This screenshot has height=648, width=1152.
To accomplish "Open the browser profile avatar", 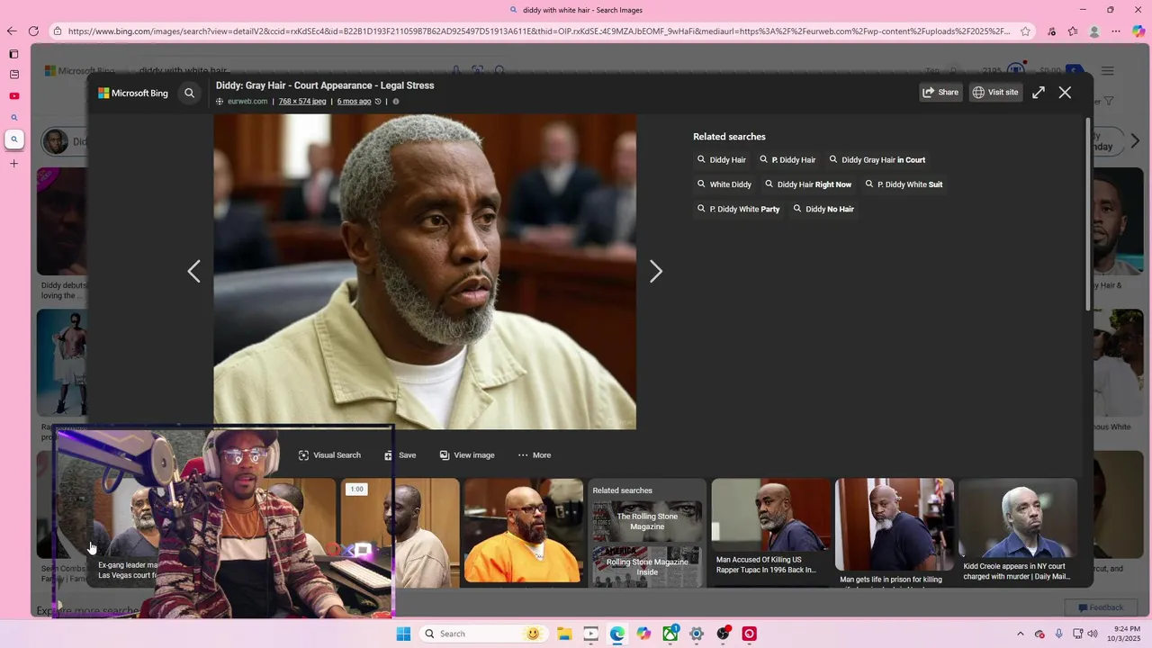I will pyautogui.click(x=1094, y=31).
